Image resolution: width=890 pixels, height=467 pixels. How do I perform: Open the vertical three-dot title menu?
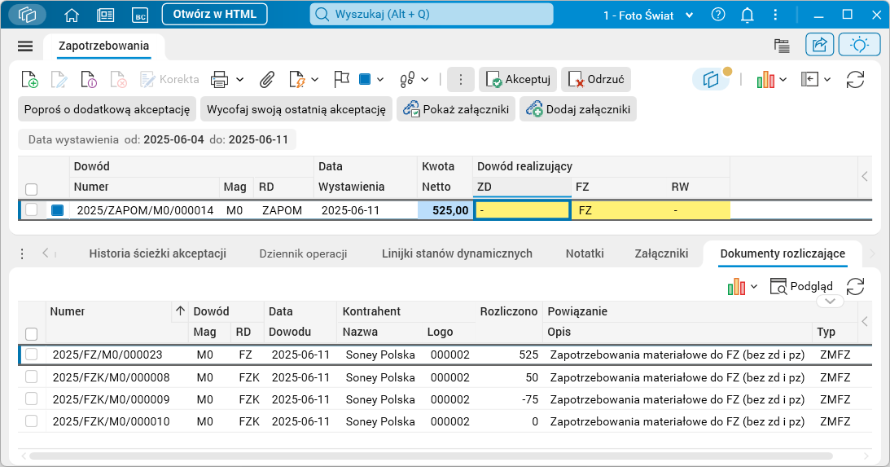(x=775, y=15)
